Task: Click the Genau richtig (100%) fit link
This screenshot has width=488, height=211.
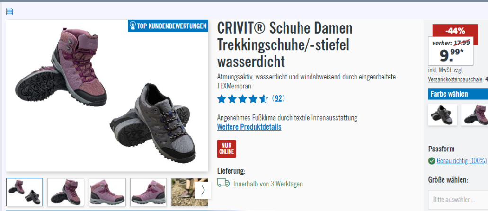Action: point(461,161)
